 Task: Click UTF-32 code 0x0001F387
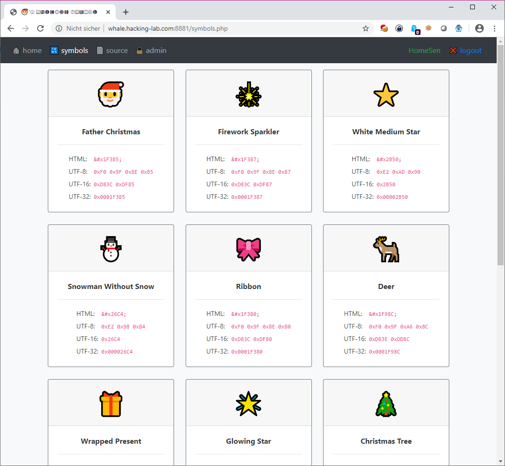click(x=247, y=197)
